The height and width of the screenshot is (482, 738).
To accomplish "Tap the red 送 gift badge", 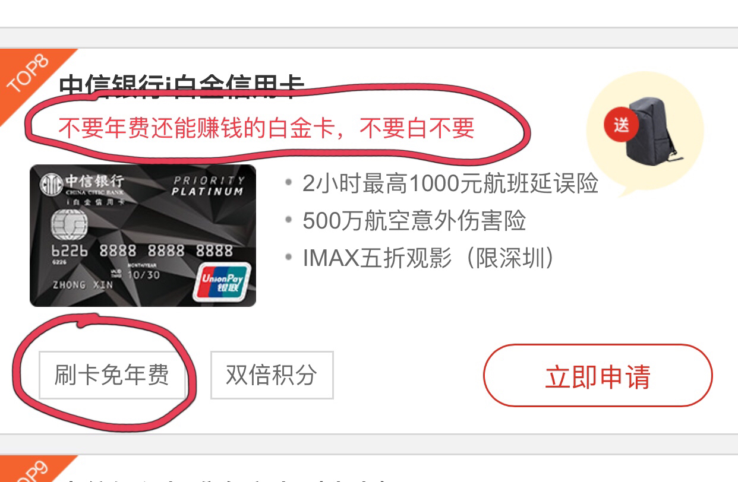I will (621, 126).
